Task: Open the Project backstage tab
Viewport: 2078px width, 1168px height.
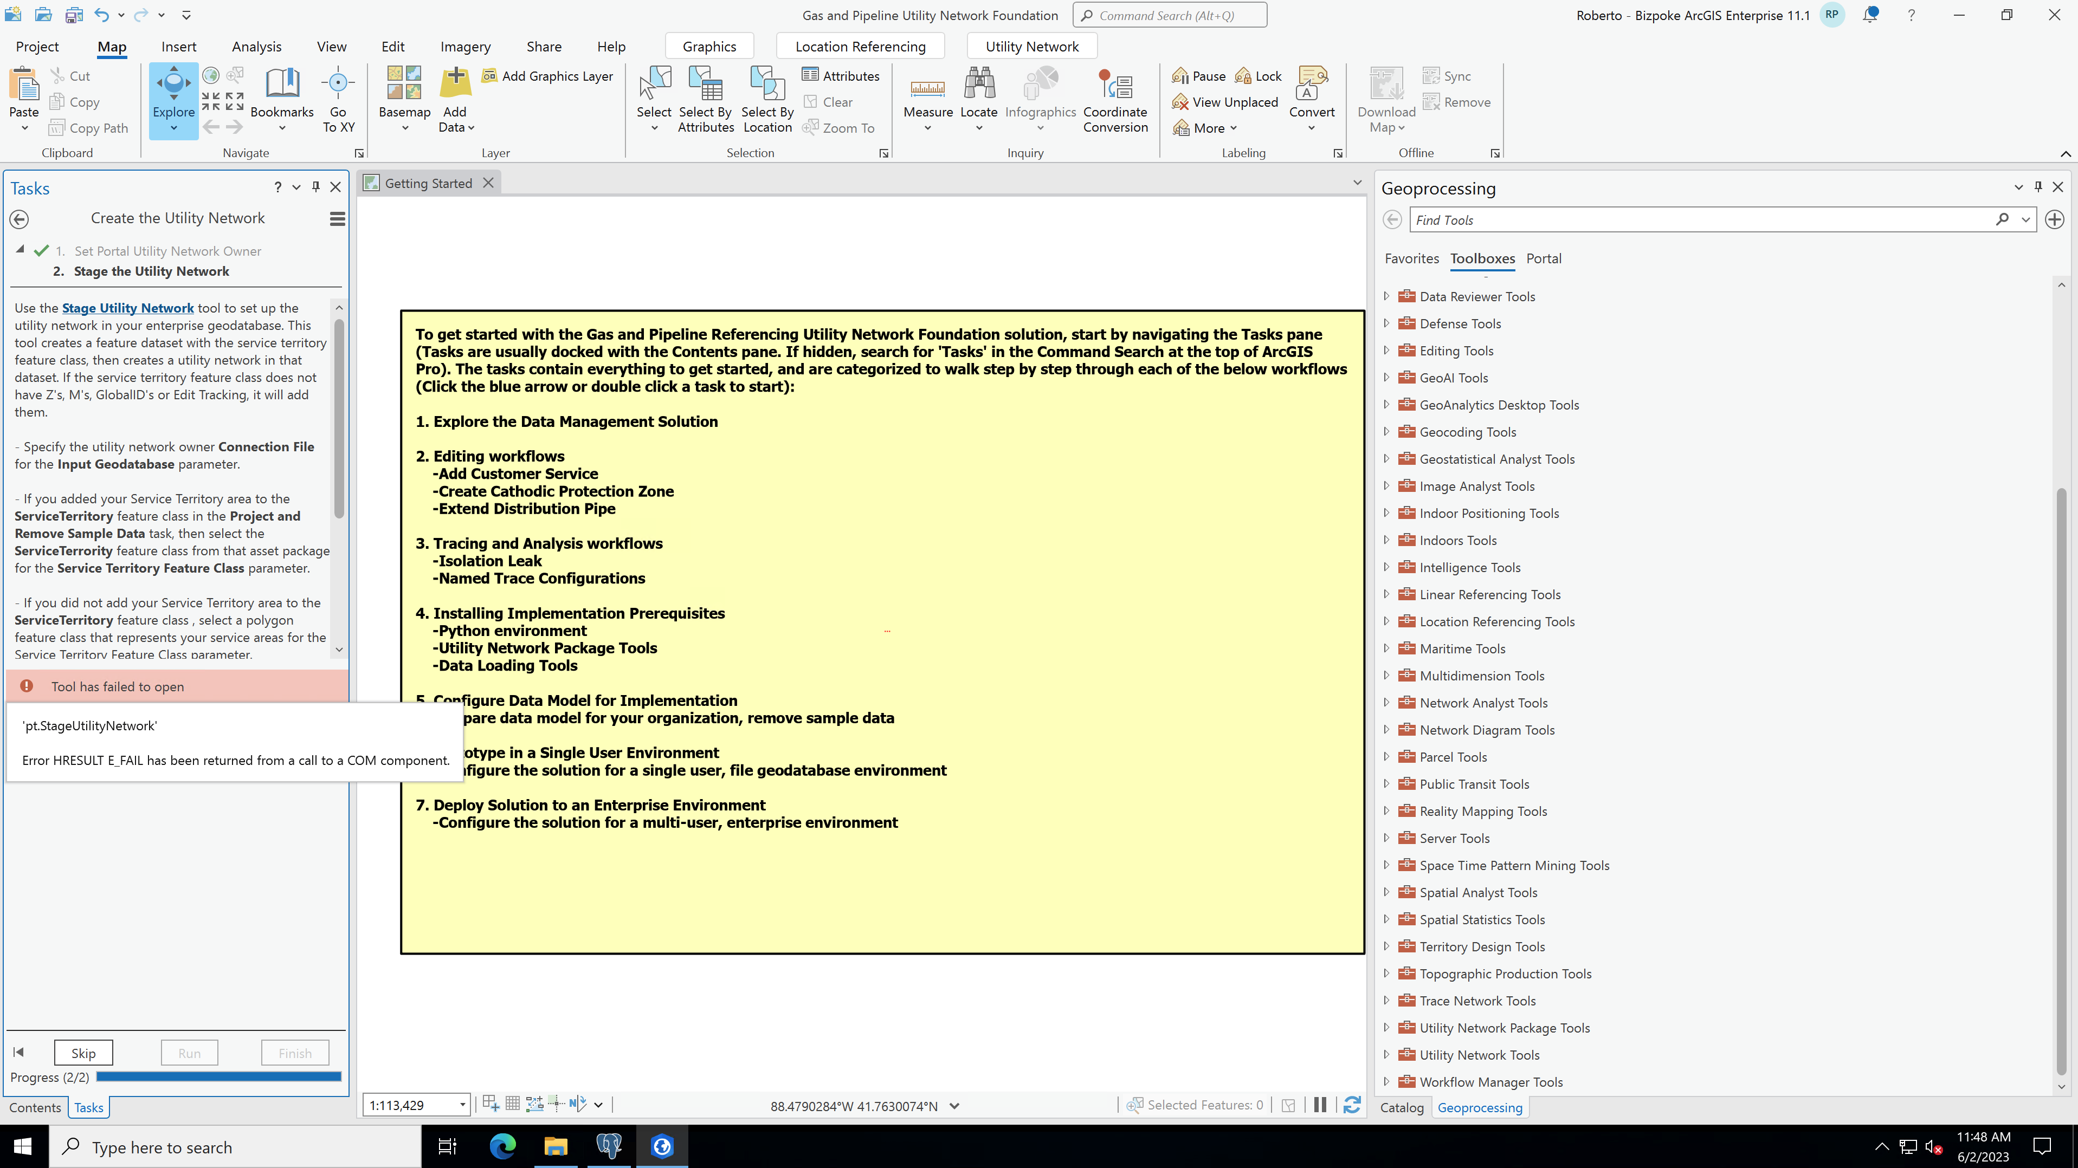Action: pyautogui.click(x=37, y=47)
